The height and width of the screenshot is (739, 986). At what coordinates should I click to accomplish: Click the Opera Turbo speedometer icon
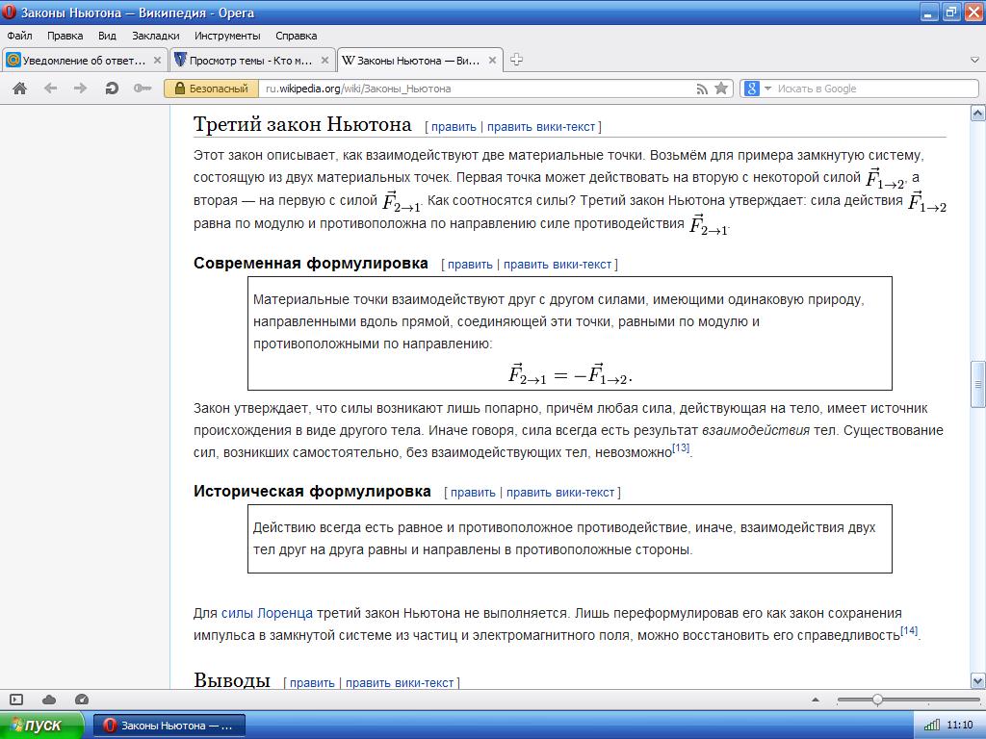point(81,700)
